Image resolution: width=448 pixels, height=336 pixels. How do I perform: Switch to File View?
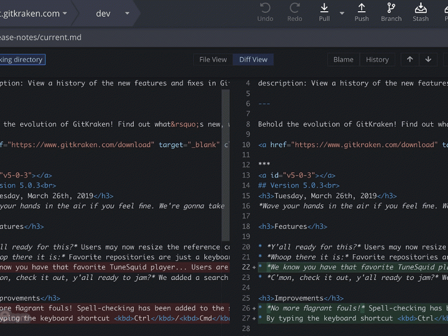pyautogui.click(x=213, y=59)
